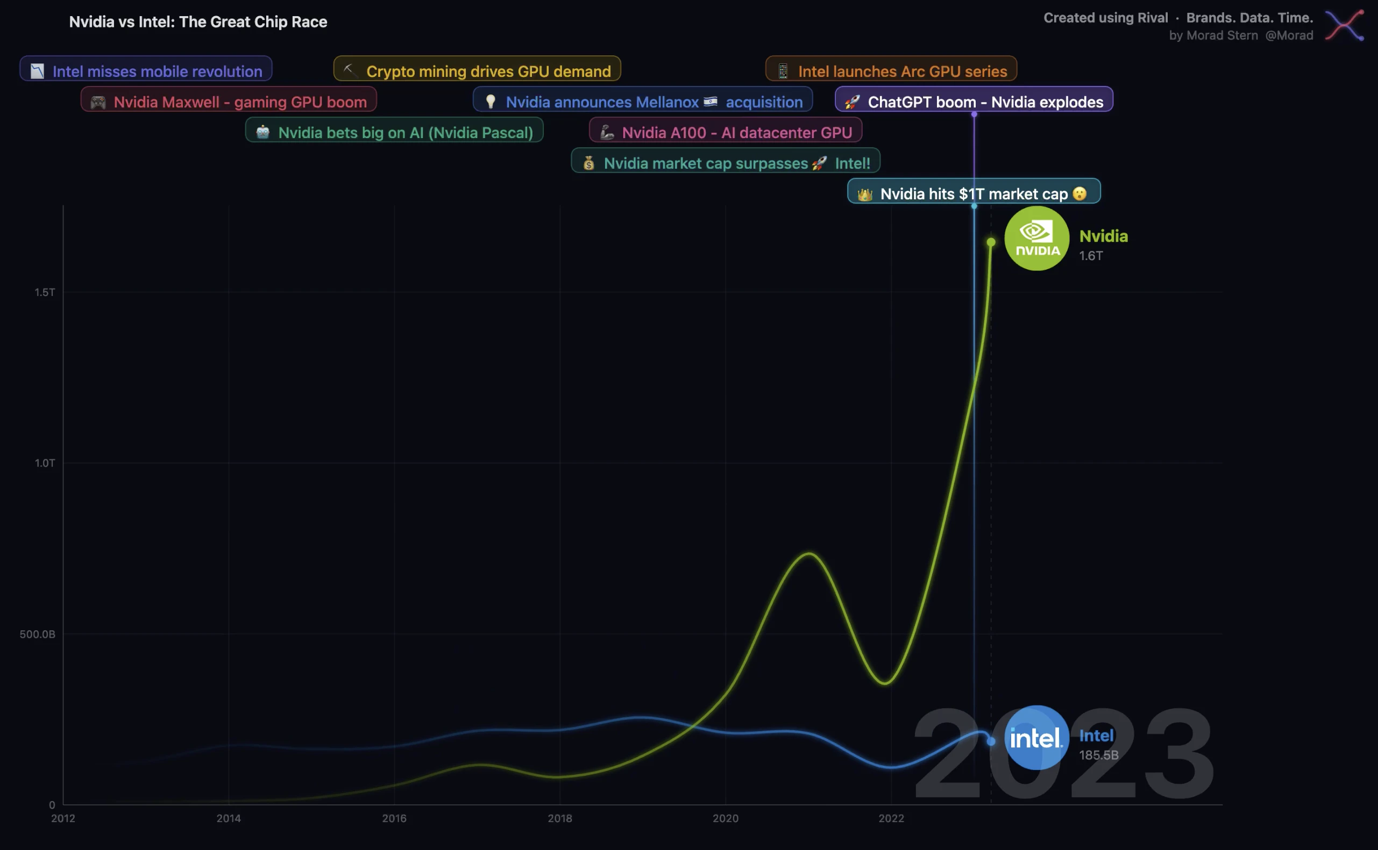Screen dimensions: 1378x850
Task: Click the 2018 x-axis label
Action: pyautogui.click(x=560, y=818)
